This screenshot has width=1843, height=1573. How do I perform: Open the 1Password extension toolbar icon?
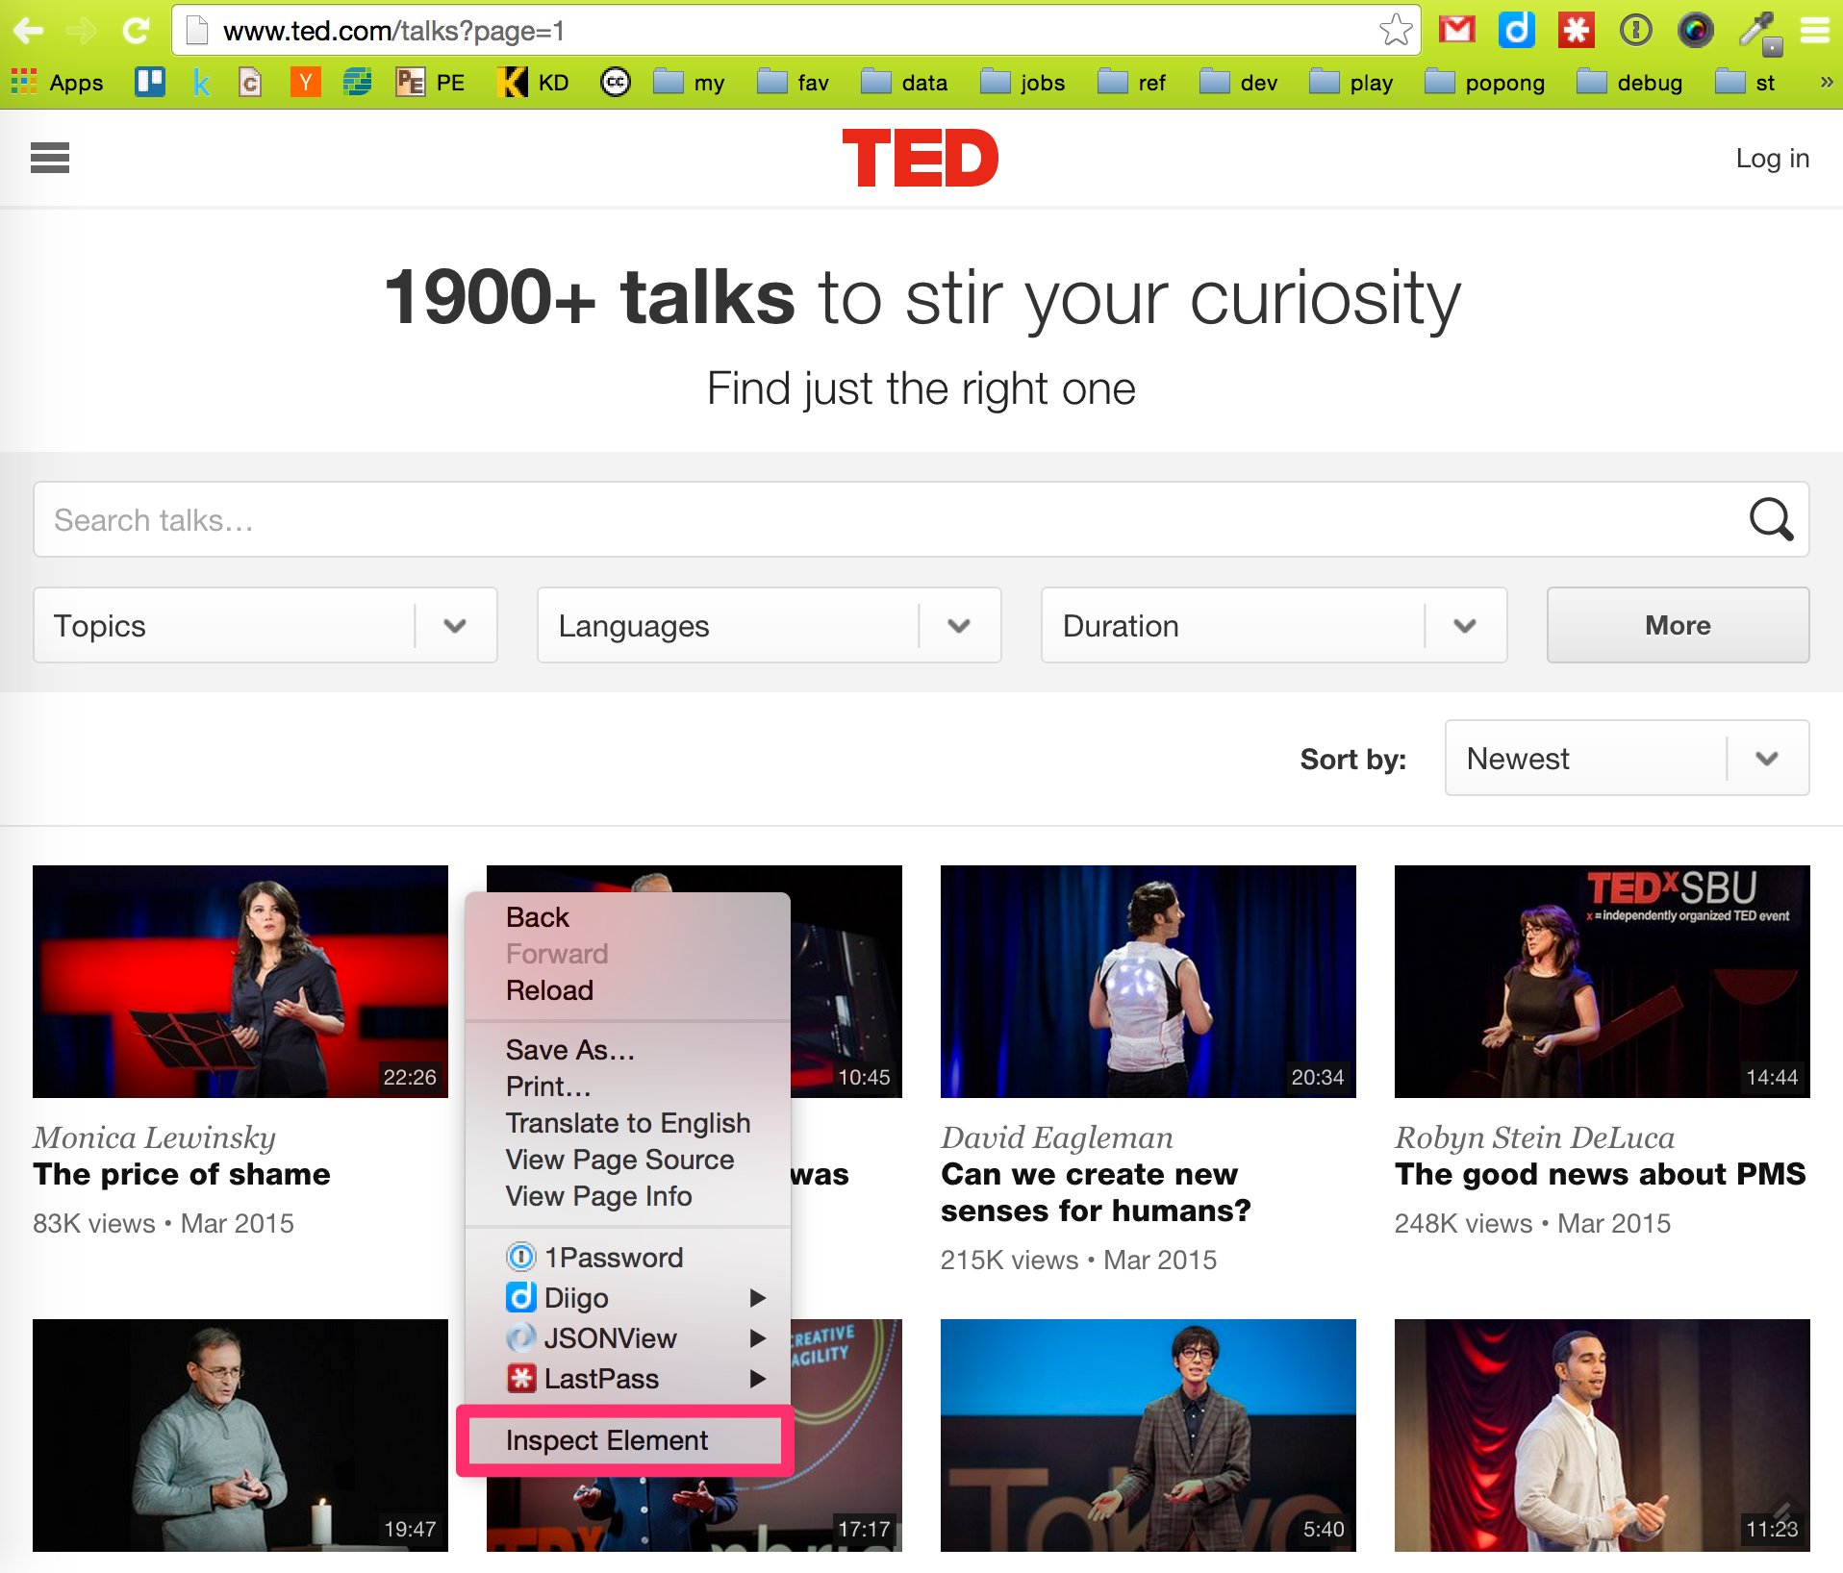[1635, 30]
